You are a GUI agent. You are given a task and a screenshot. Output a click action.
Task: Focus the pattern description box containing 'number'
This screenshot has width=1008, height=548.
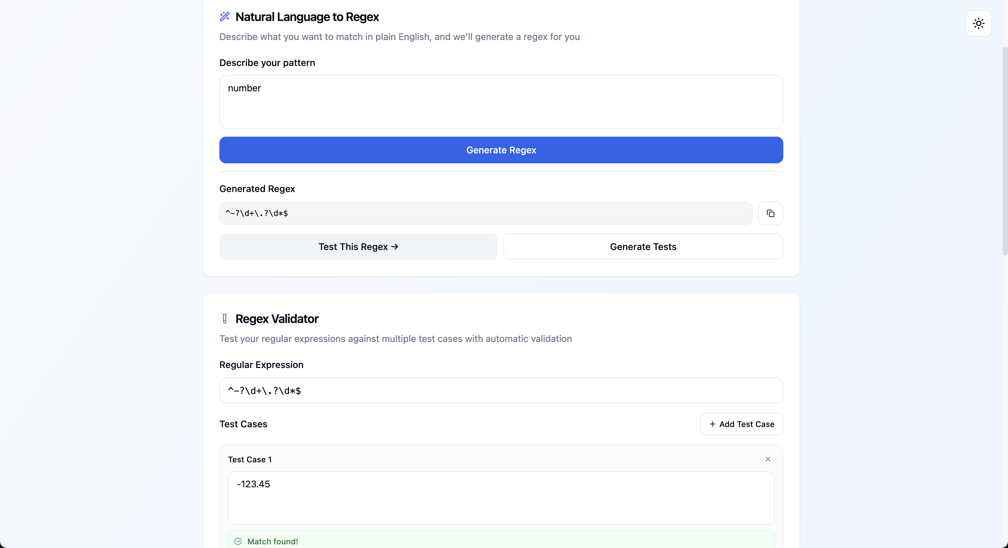(x=501, y=102)
